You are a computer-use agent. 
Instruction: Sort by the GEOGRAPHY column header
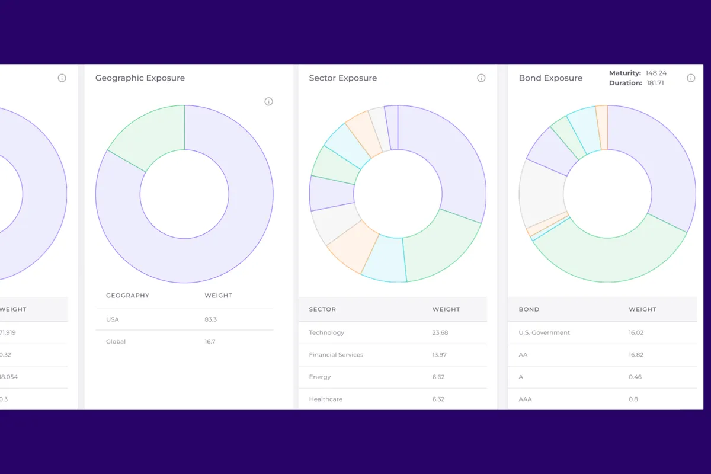(x=127, y=296)
